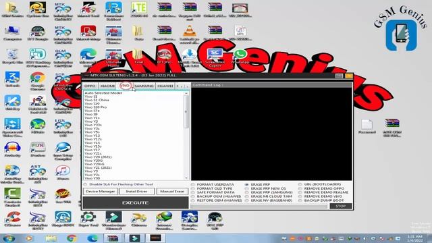
Task: Open Screenshot Captor desktop shortcut
Action: coord(215,57)
